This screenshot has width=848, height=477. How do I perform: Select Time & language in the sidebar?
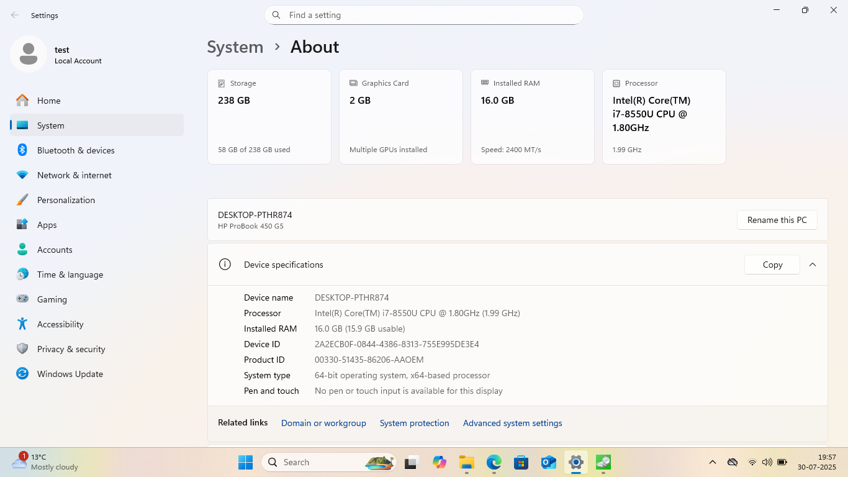tap(70, 275)
